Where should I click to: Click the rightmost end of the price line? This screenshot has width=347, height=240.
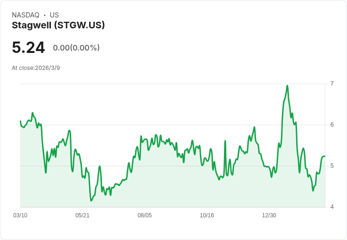click(x=325, y=156)
